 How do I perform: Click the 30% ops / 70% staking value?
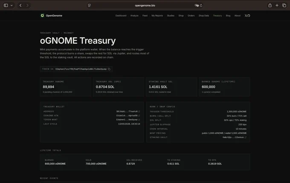[235, 120]
